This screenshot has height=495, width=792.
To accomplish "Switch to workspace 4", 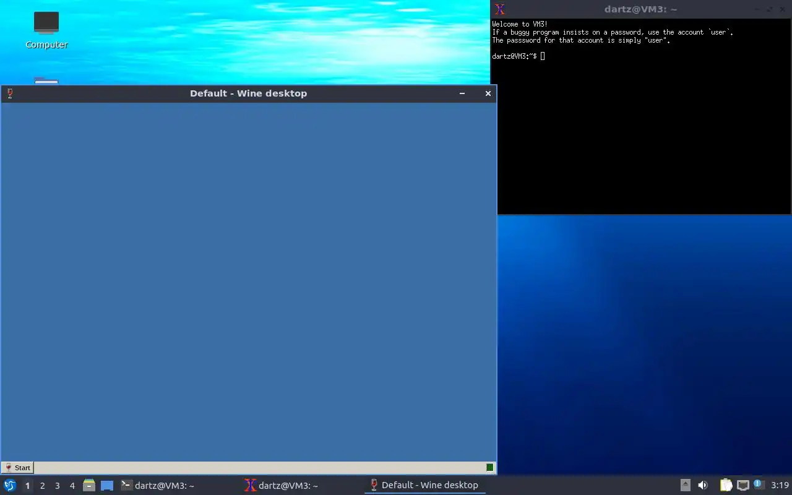I will click(x=72, y=486).
